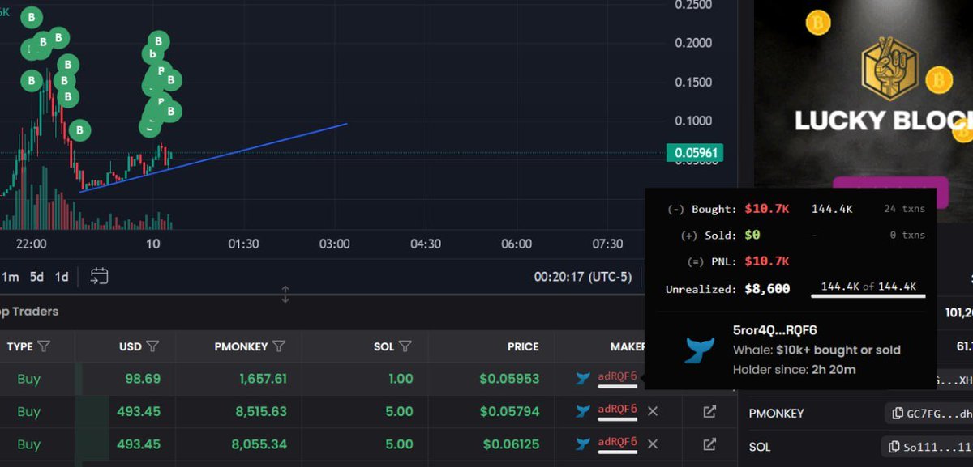This screenshot has height=467, width=973.
Task: Click the price $0.06125
Action: (x=510, y=444)
